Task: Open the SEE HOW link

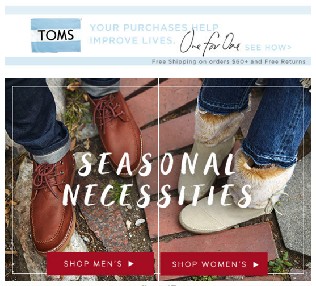Action: [268, 47]
